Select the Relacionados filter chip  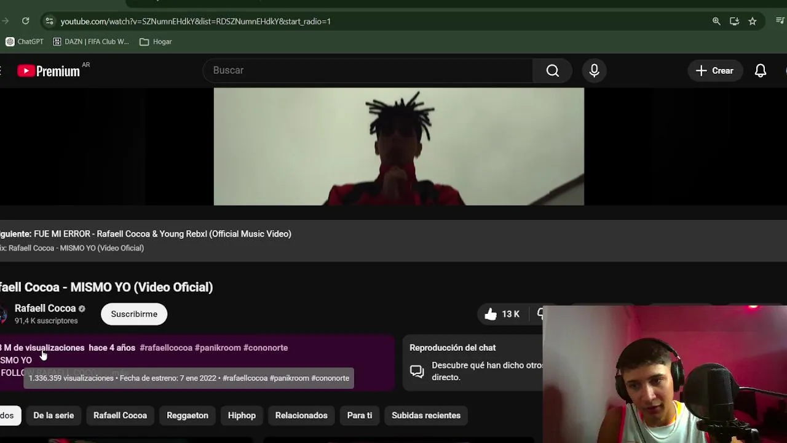click(301, 415)
